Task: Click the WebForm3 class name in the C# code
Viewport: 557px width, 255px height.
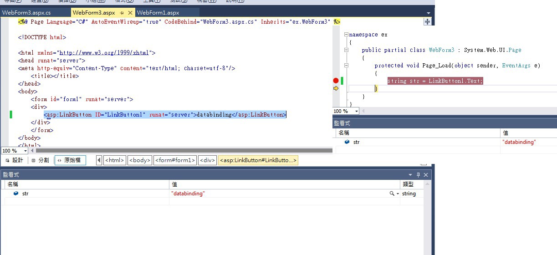Action: click(441, 50)
